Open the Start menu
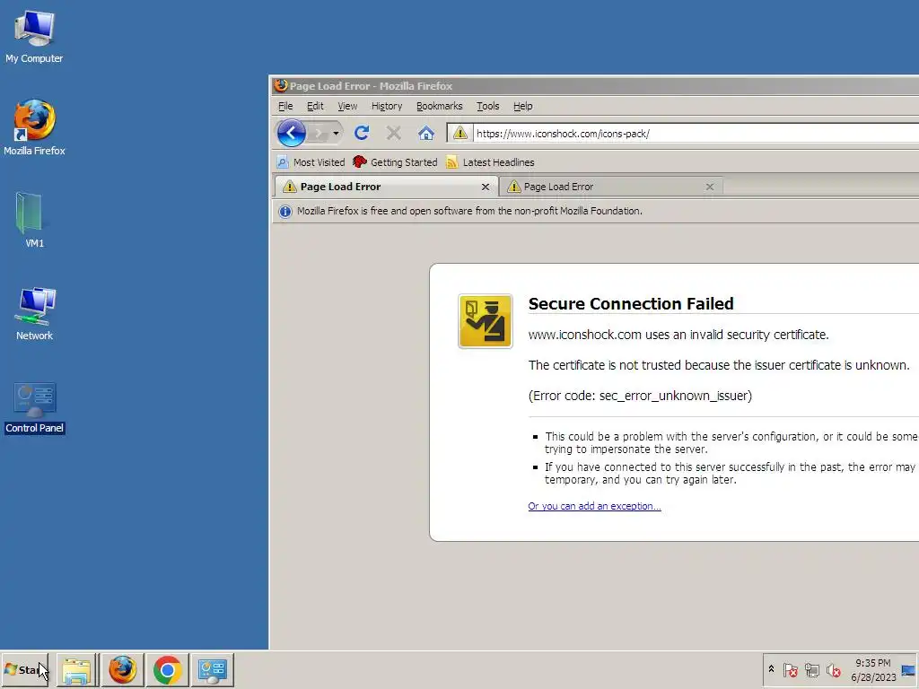The height and width of the screenshot is (689, 919). tap(24, 669)
